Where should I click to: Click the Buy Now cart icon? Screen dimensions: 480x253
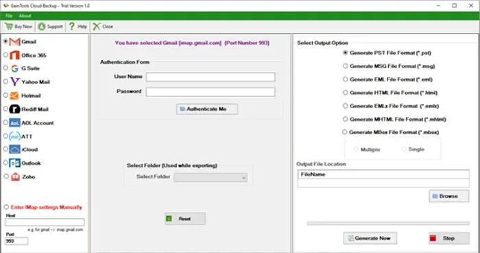click(x=8, y=27)
